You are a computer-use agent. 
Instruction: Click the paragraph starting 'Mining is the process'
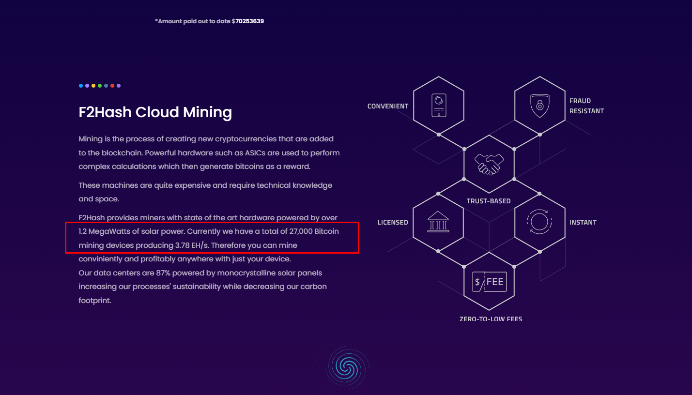pos(209,152)
